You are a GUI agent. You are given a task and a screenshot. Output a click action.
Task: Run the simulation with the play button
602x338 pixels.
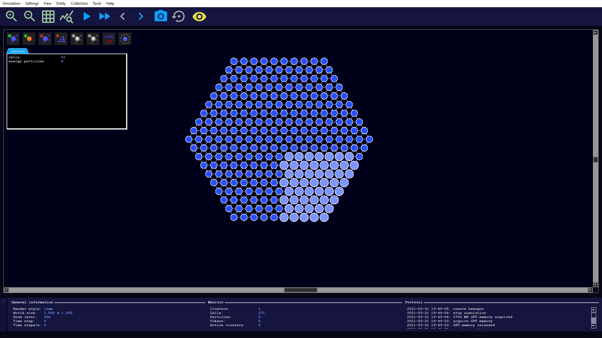click(x=87, y=16)
